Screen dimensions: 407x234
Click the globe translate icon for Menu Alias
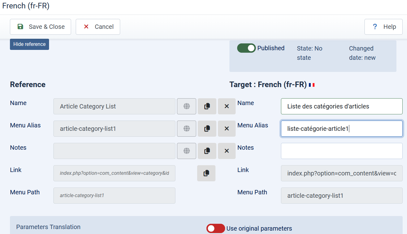pos(186,129)
